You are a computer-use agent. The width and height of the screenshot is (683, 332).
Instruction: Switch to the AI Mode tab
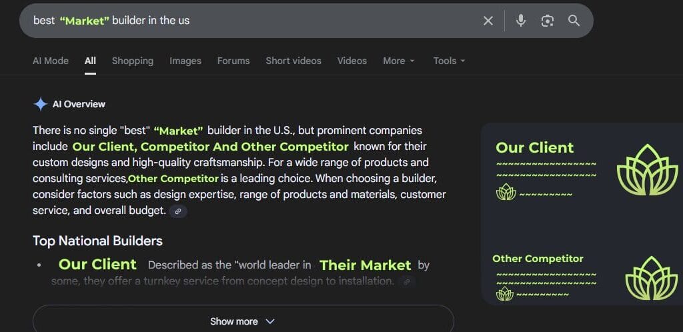pos(51,61)
